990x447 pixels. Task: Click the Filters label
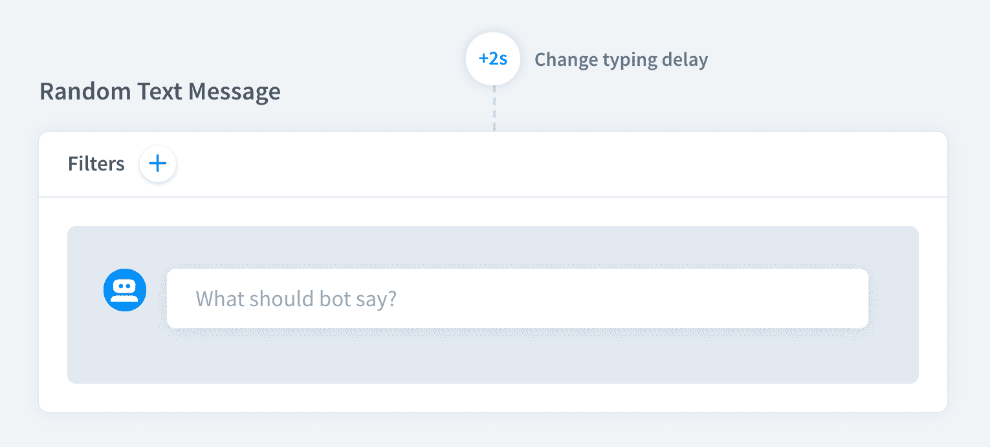click(x=96, y=164)
